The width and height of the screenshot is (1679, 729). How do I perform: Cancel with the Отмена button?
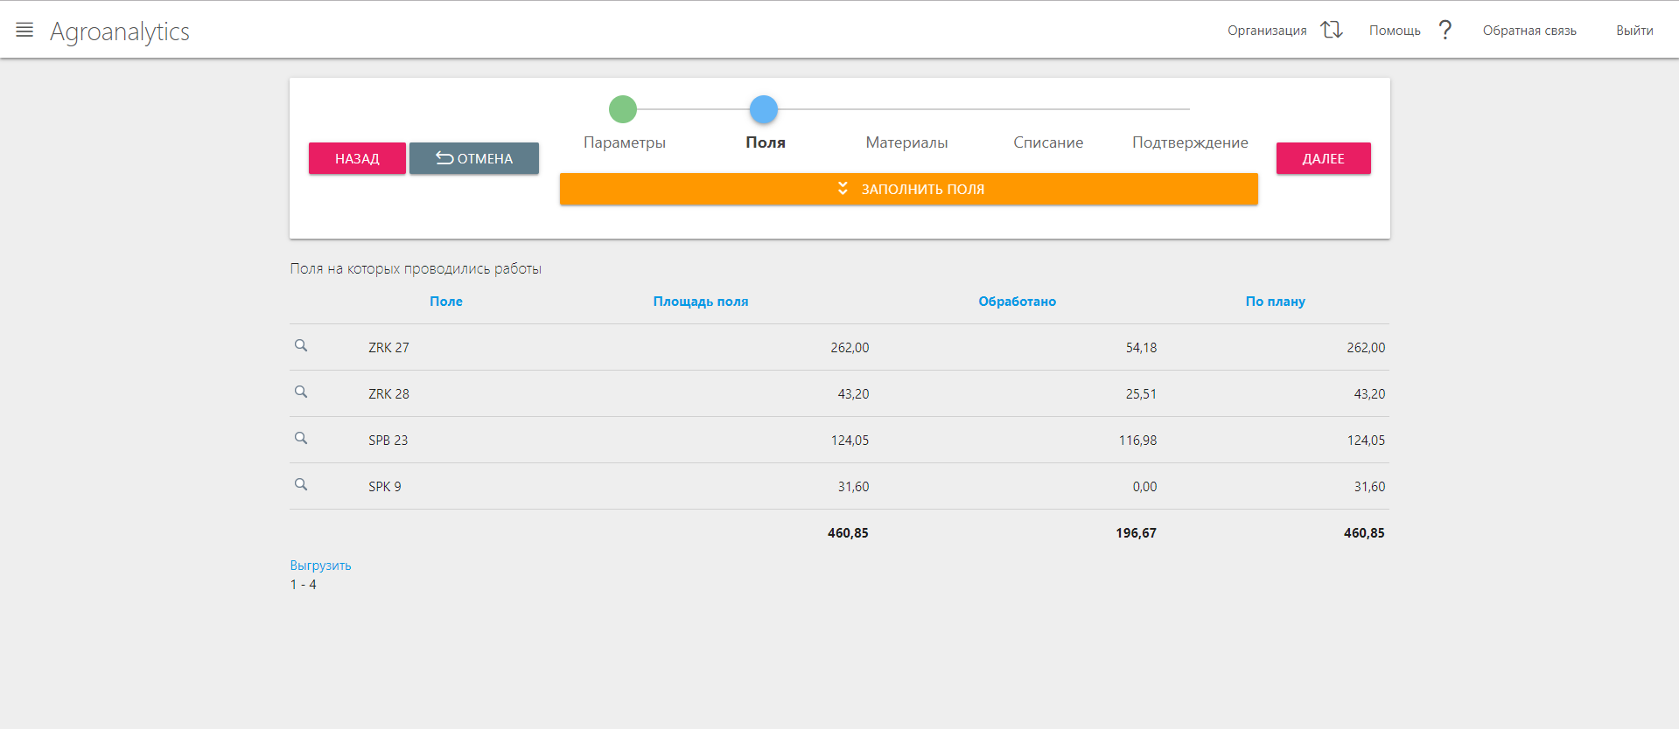click(x=474, y=158)
